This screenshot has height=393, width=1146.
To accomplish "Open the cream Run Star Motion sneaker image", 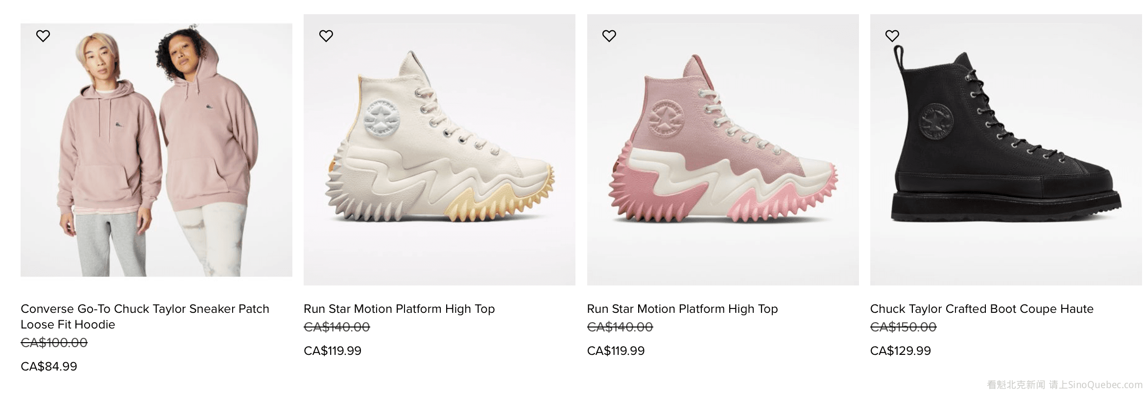I will (x=439, y=150).
